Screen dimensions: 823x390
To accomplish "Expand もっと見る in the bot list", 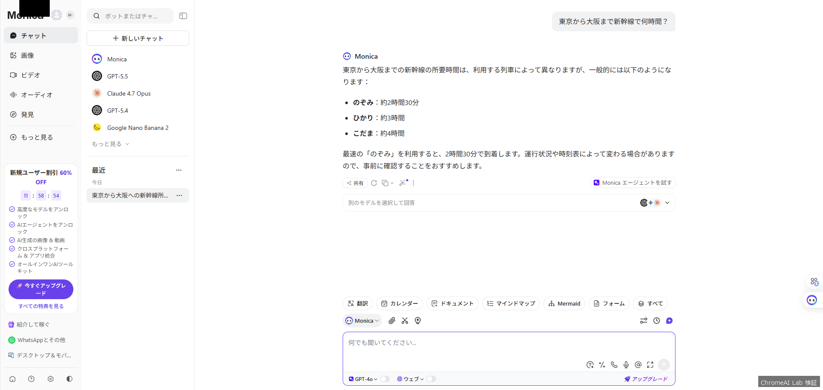I will (x=110, y=144).
